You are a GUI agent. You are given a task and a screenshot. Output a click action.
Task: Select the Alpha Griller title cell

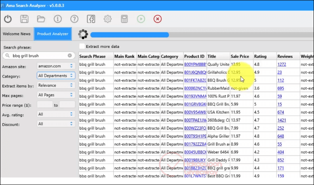point(218,136)
